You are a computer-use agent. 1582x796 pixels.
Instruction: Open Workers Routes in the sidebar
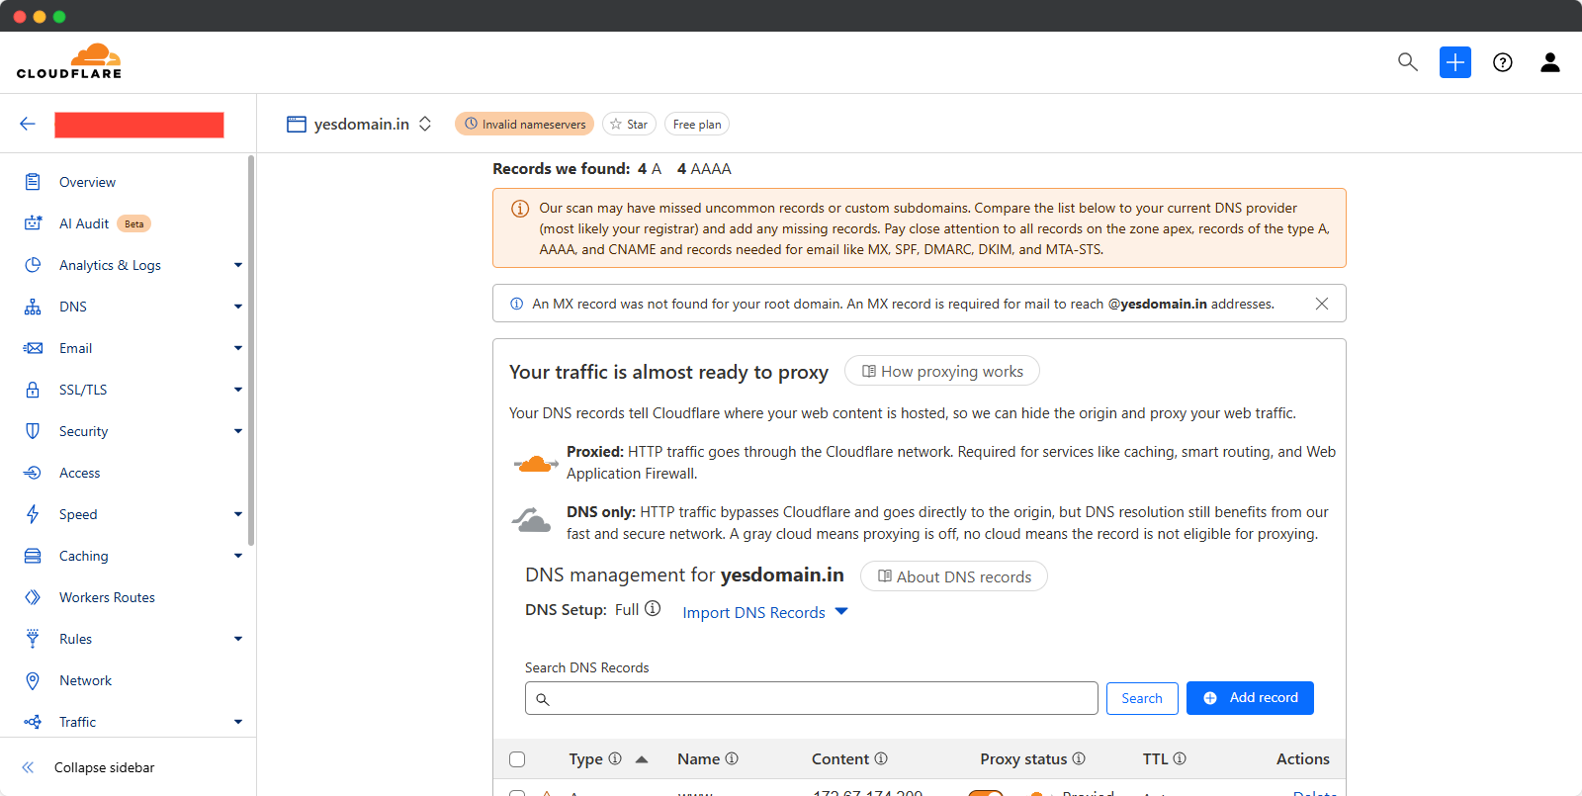pos(107,597)
